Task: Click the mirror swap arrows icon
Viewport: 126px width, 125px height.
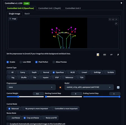Action: 111,55
